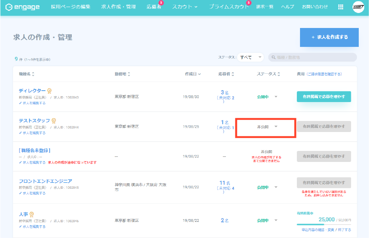Click 有料掲載で応募を増やす for [職種名未登録]

pyautogui.click(x=324, y=156)
